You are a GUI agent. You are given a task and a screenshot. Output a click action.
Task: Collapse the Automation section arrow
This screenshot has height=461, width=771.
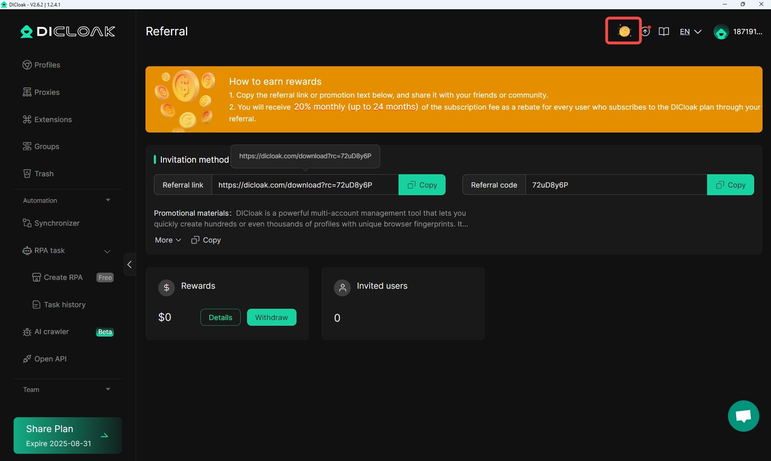[x=108, y=200]
